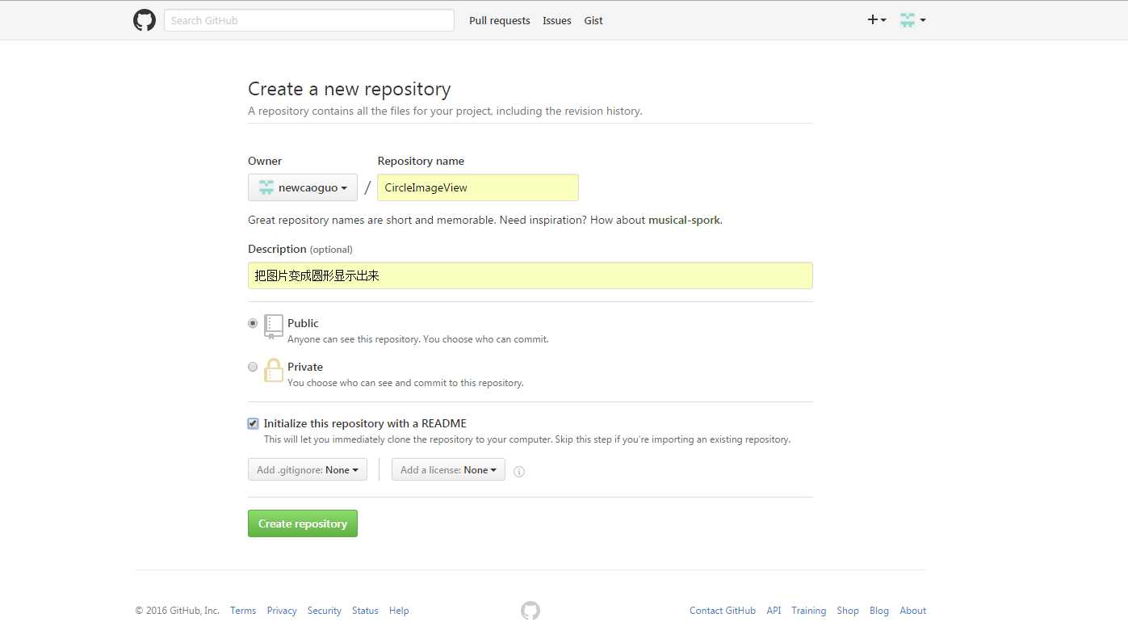Open the Status footer link
This screenshot has height=643, width=1128.
[x=365, y=611]
